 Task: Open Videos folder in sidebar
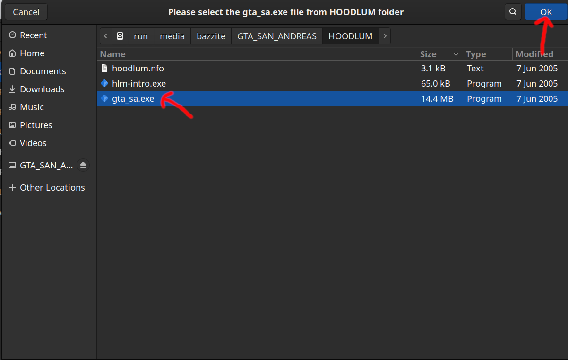49,143
